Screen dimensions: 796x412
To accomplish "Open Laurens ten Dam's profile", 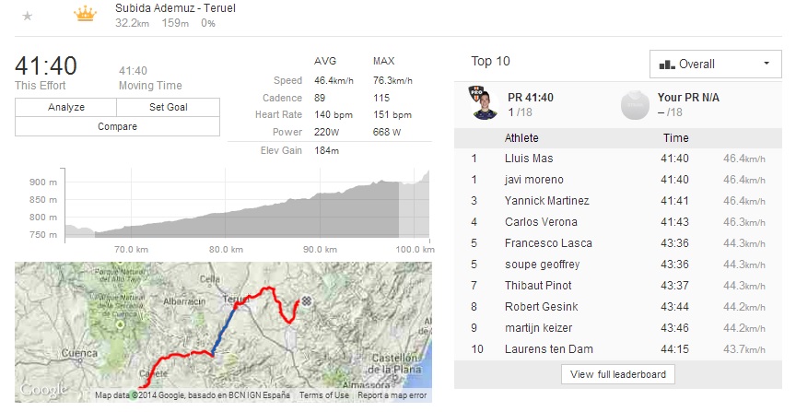I will click(547, 349).
